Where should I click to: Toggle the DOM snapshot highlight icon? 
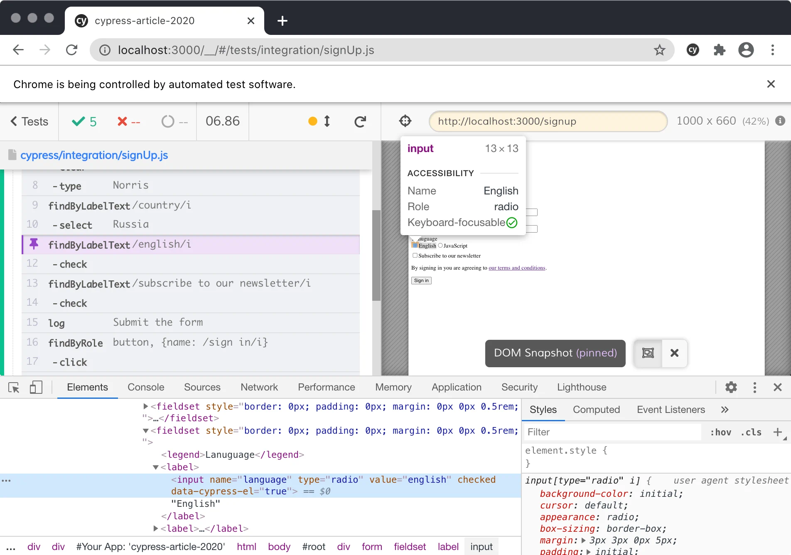pyautogui.click(x=648, y=353)
